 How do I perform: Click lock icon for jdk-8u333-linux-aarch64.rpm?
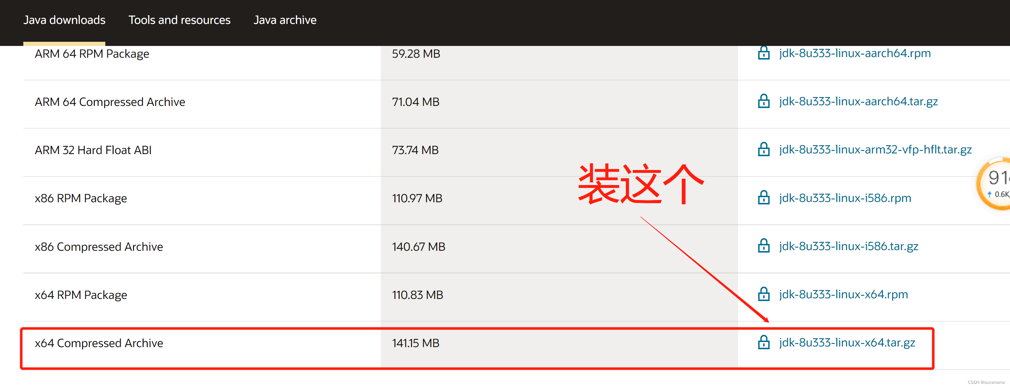point(763,53)
